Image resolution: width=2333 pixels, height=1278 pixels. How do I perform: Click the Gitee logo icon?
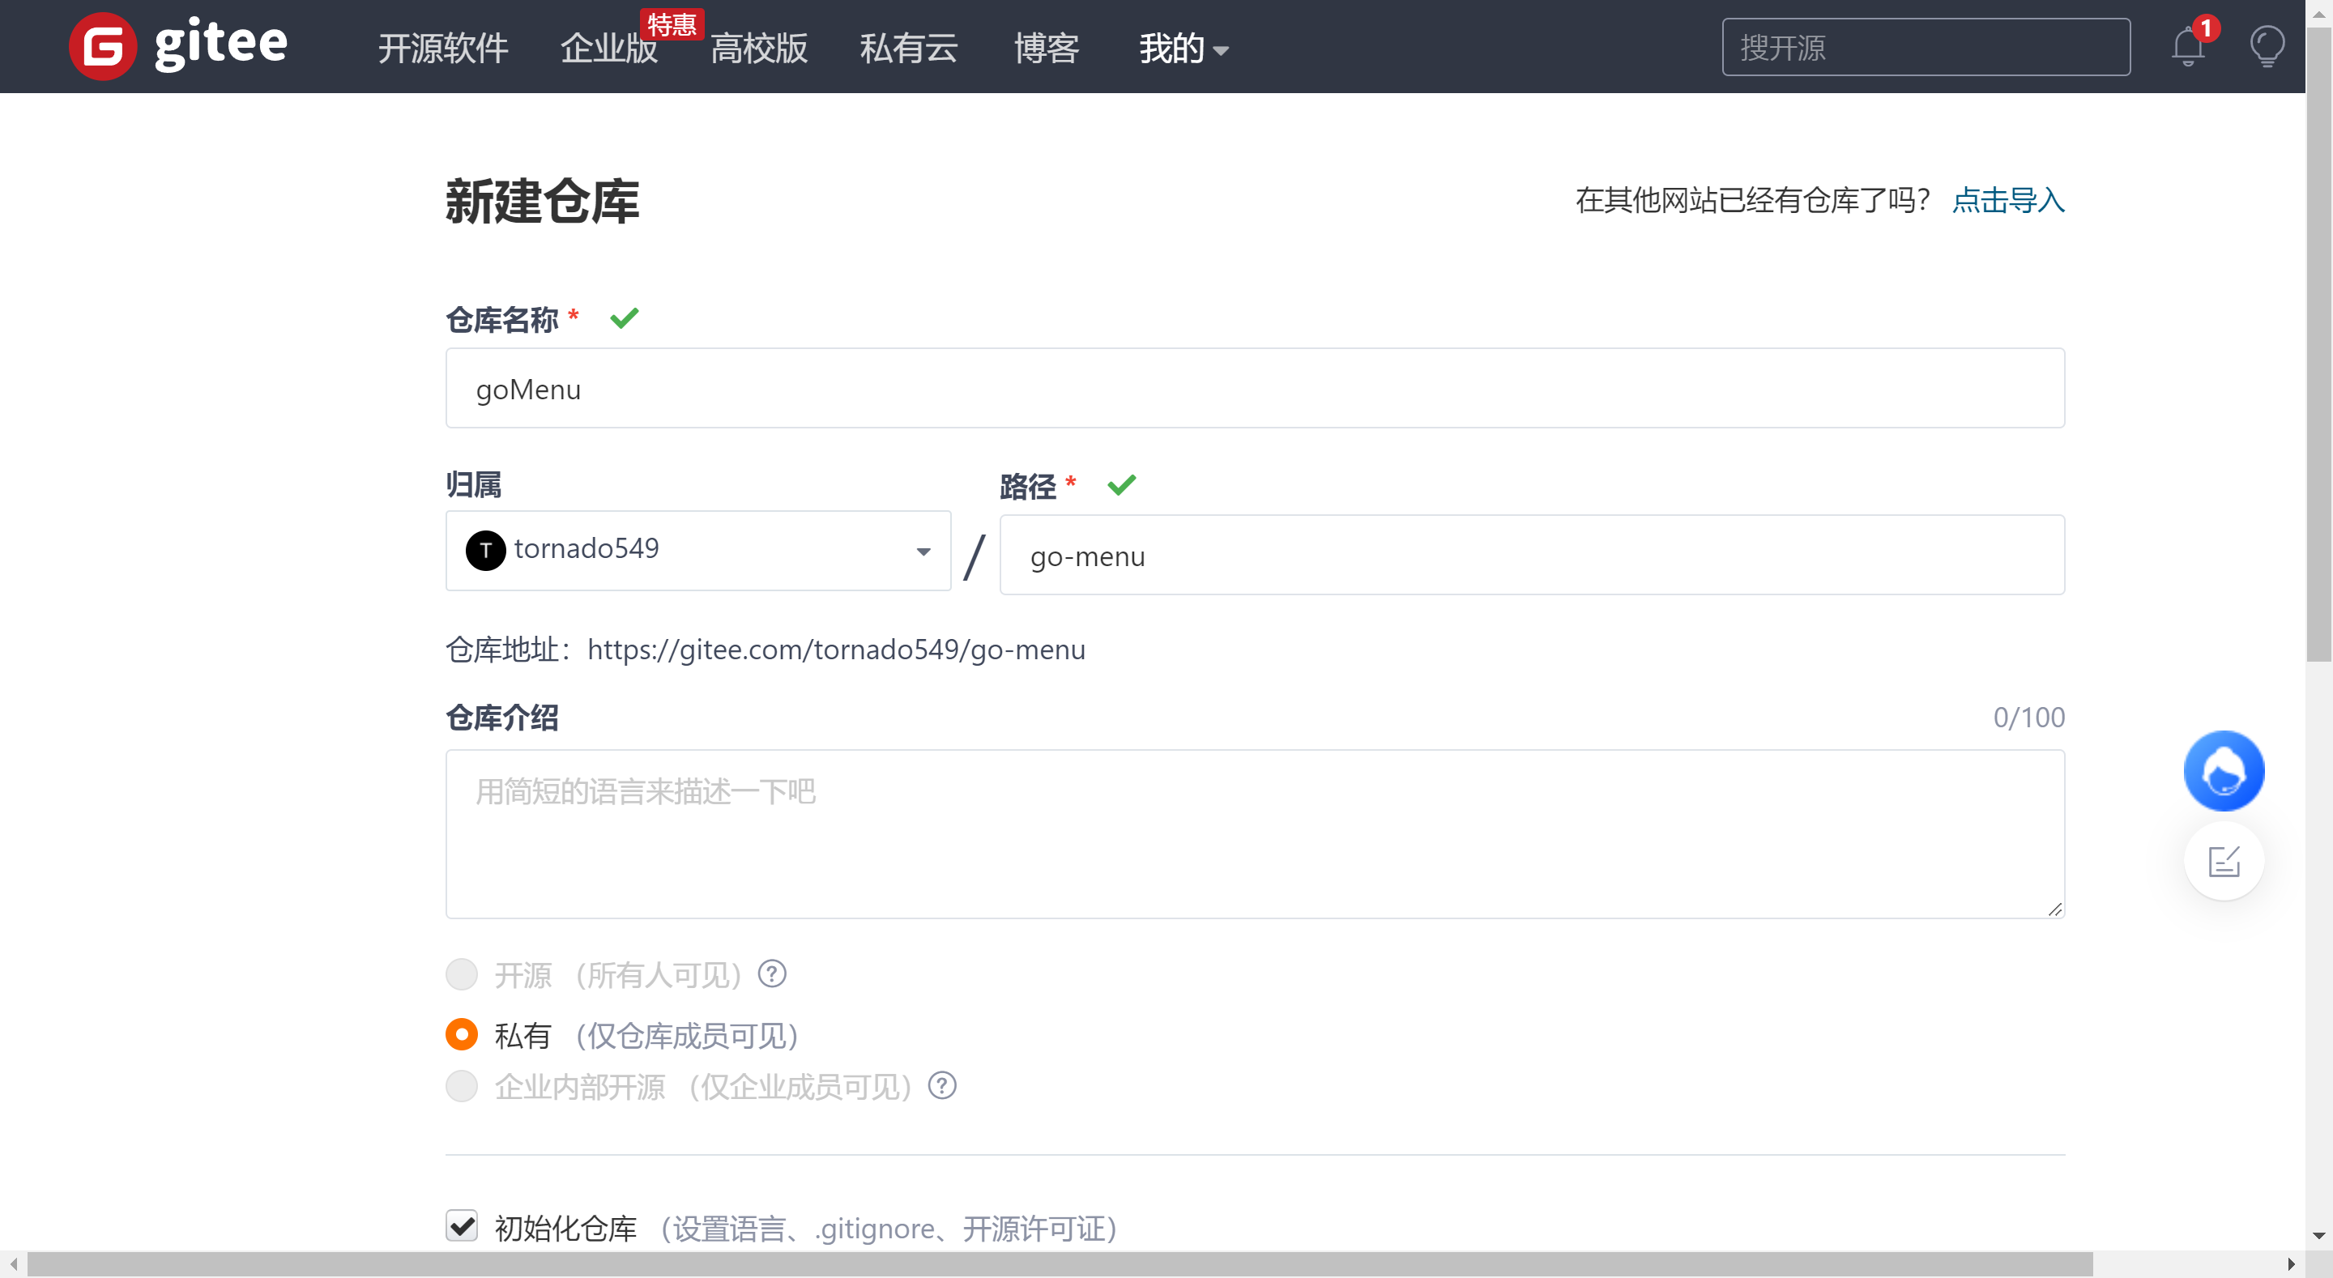[102, 46]
